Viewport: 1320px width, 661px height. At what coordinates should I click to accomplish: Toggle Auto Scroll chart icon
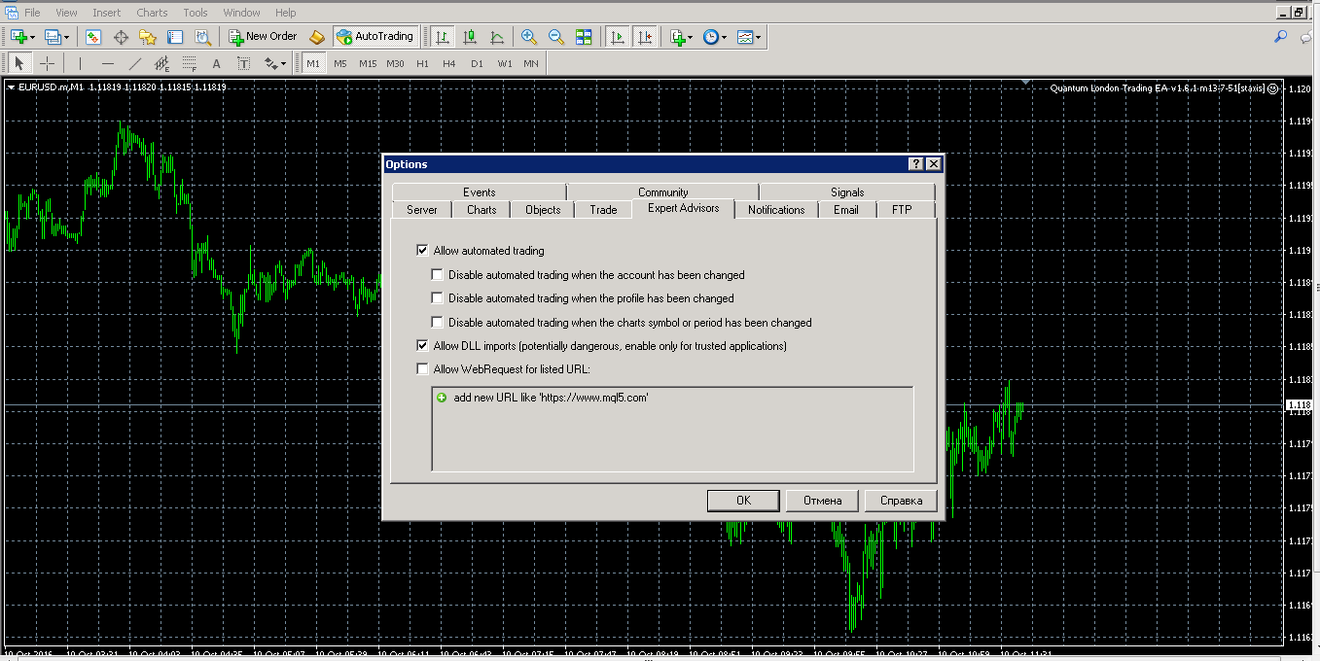pos(617,37)
